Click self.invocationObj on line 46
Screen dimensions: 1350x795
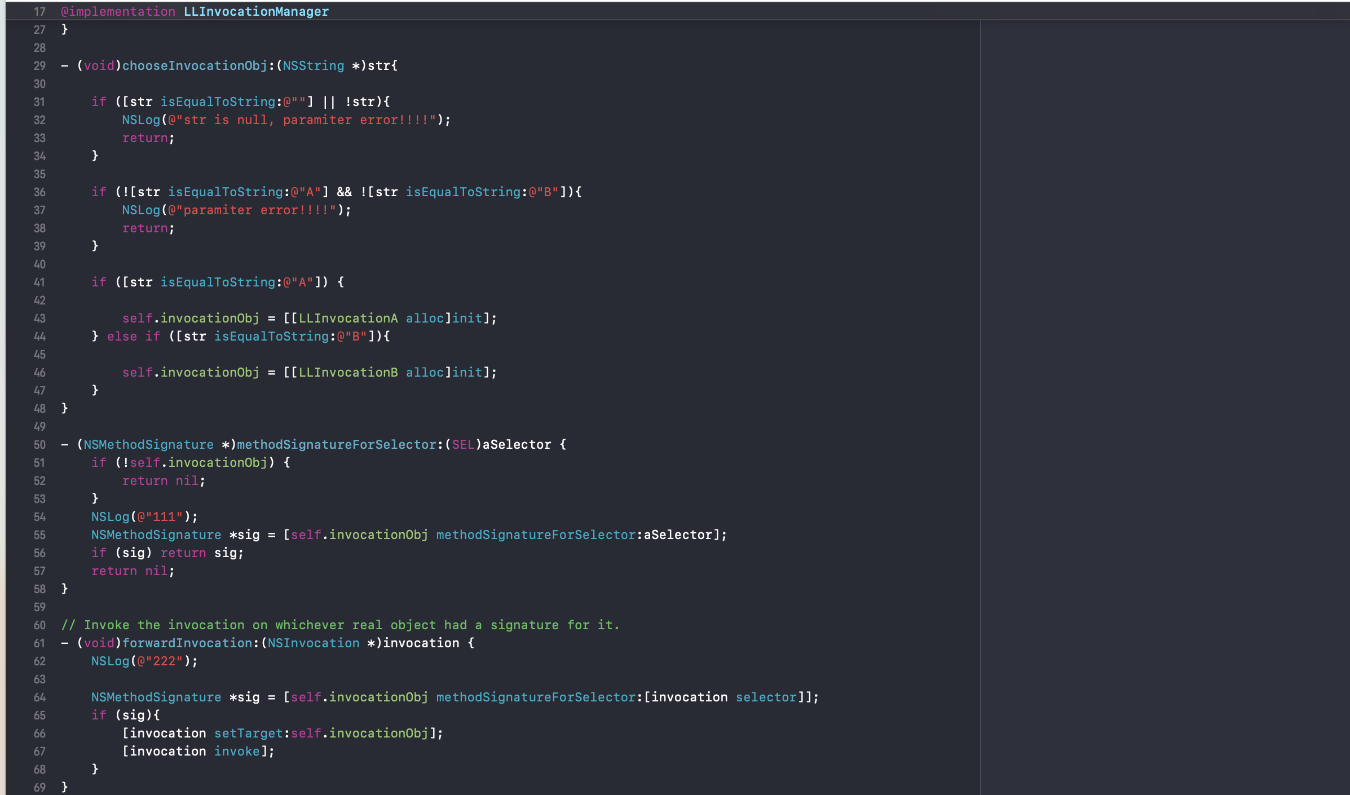pos(191,372)
